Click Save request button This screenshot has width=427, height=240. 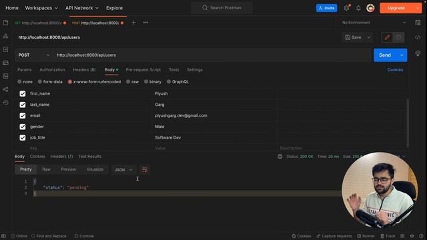(x=353, y=37)
